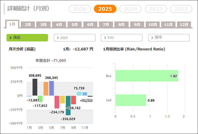This screenshot has width=198, height=134.
Task: Show the lots statistics view
Action: [x=121, y=38]
